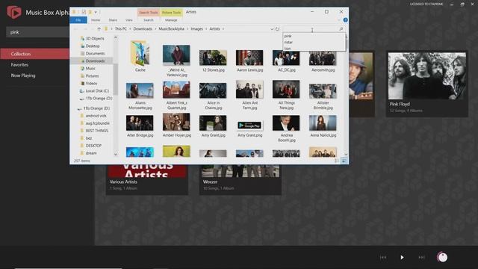
Task: Open the Share ribbon tab
Action: click(113, 20)
